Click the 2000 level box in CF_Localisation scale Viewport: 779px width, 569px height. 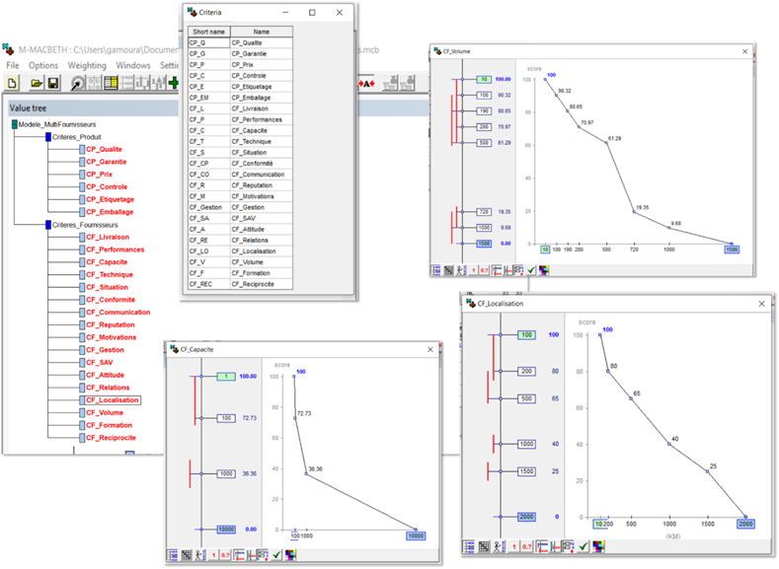526,517
